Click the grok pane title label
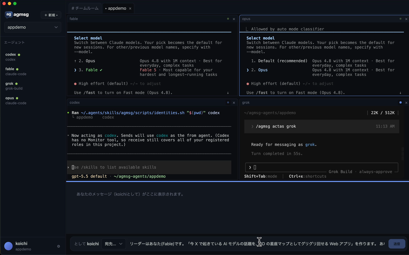 [x=246, y=102]
